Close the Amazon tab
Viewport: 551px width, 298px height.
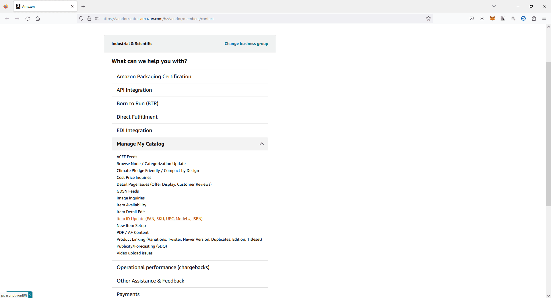click(72, 6)
